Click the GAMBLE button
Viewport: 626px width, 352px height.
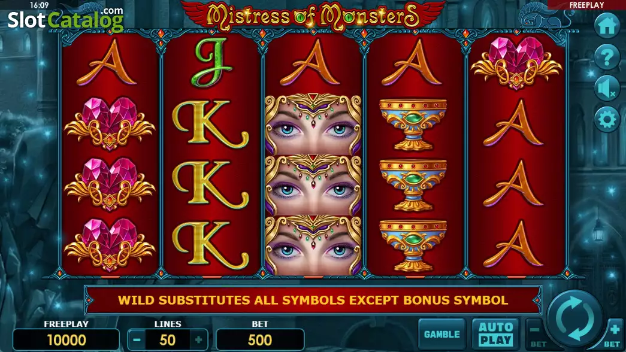tap(442, 335)
